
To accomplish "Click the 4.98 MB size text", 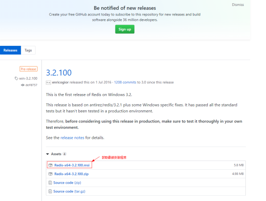I will [x=238, y=174].
